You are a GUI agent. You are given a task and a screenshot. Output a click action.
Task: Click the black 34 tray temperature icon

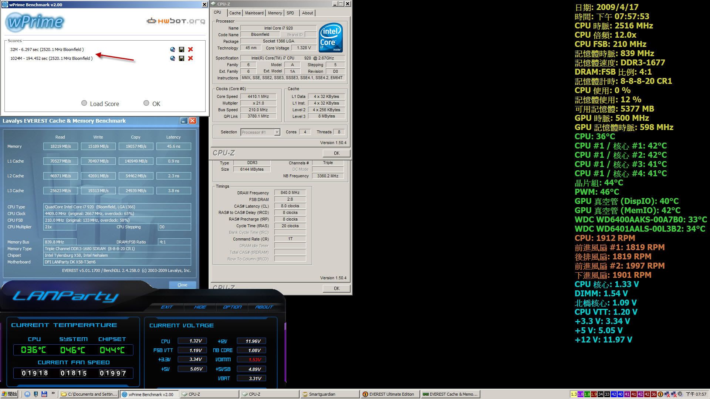pos(601,394)
